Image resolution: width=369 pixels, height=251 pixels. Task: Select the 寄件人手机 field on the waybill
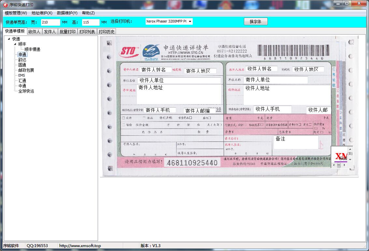[160, 110]
